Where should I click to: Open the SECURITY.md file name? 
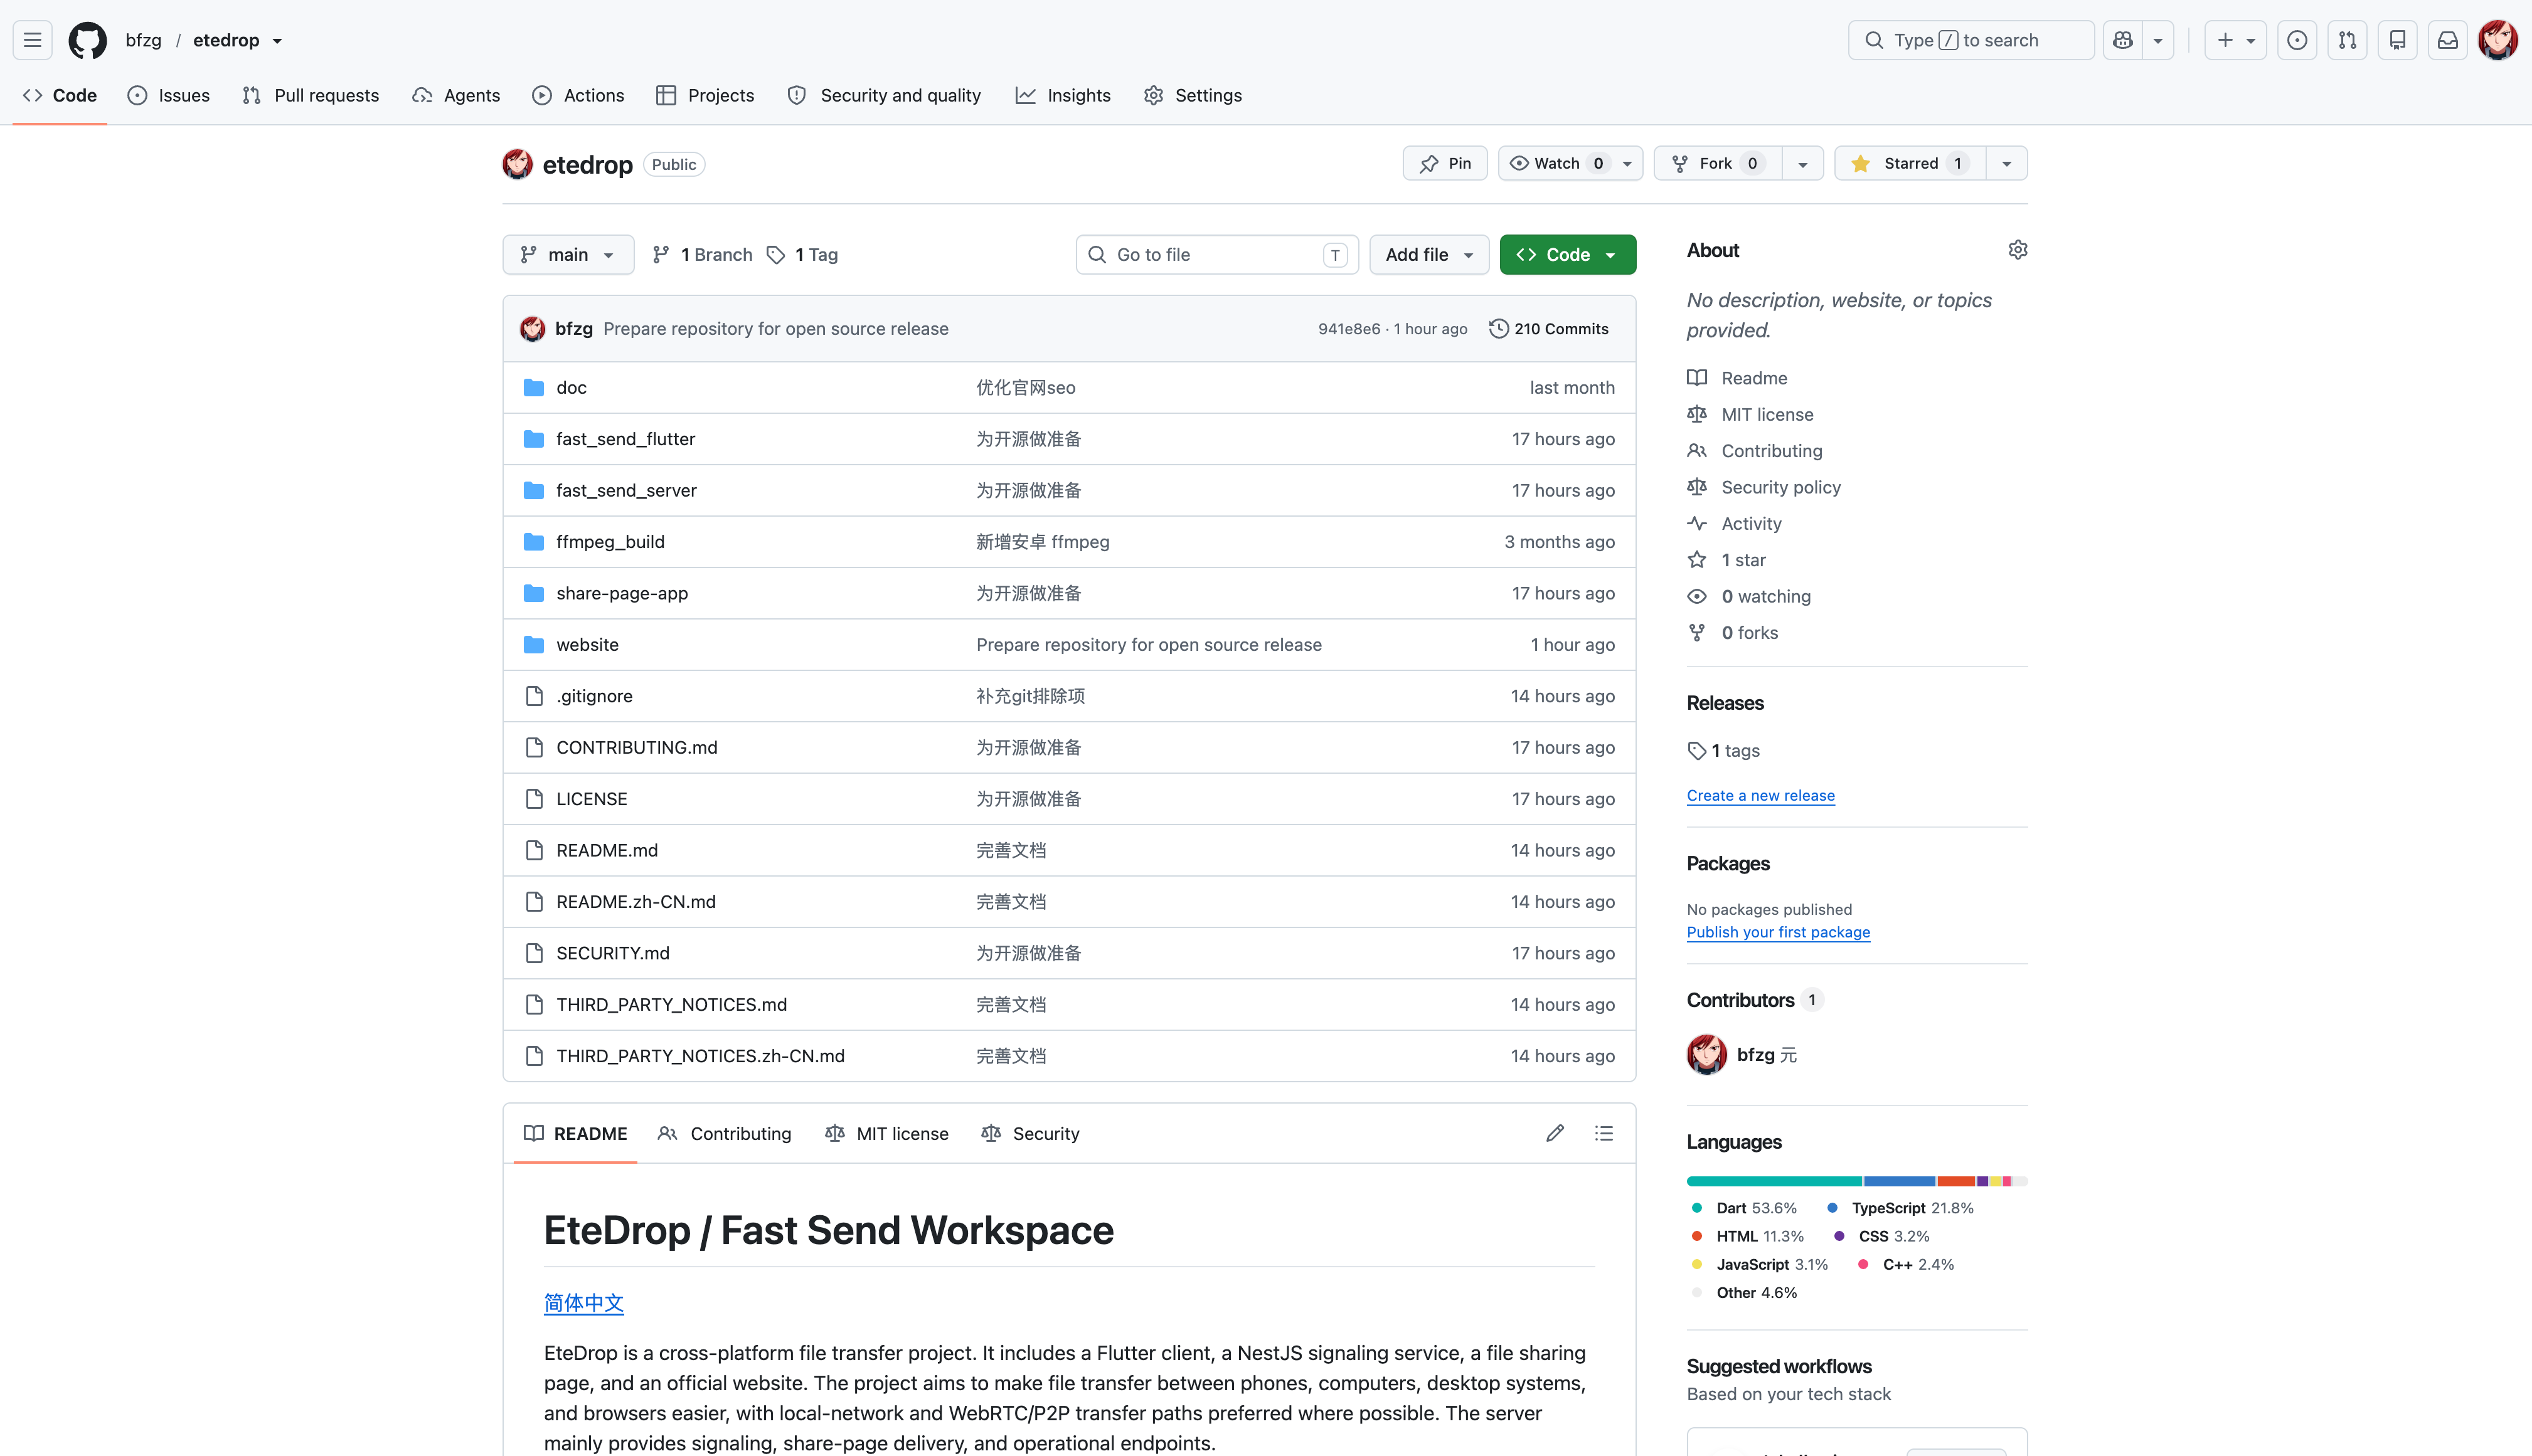pyautogui.click(x=612, y=954)
